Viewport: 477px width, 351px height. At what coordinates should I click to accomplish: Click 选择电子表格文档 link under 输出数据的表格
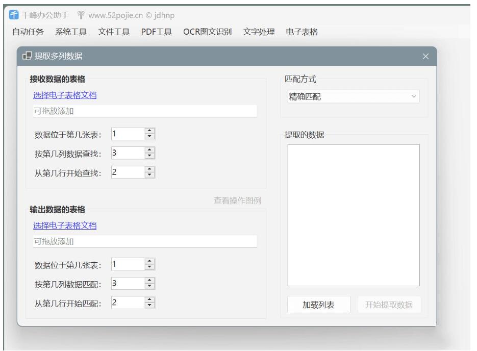click(x=65, y=225)
